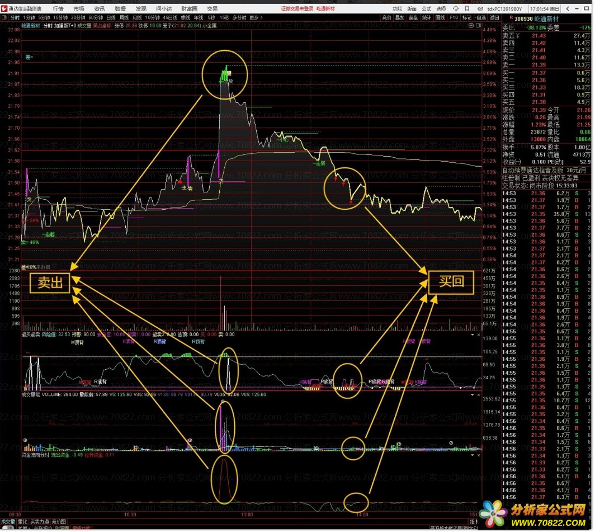595x532 pixels.
Task: Switch to 60分钟 chart period
Action: pyautogui.click(x=96, y=17)
